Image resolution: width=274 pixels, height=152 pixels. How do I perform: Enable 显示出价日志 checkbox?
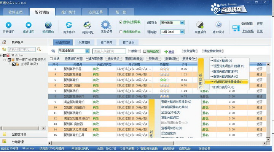point(121,32)
